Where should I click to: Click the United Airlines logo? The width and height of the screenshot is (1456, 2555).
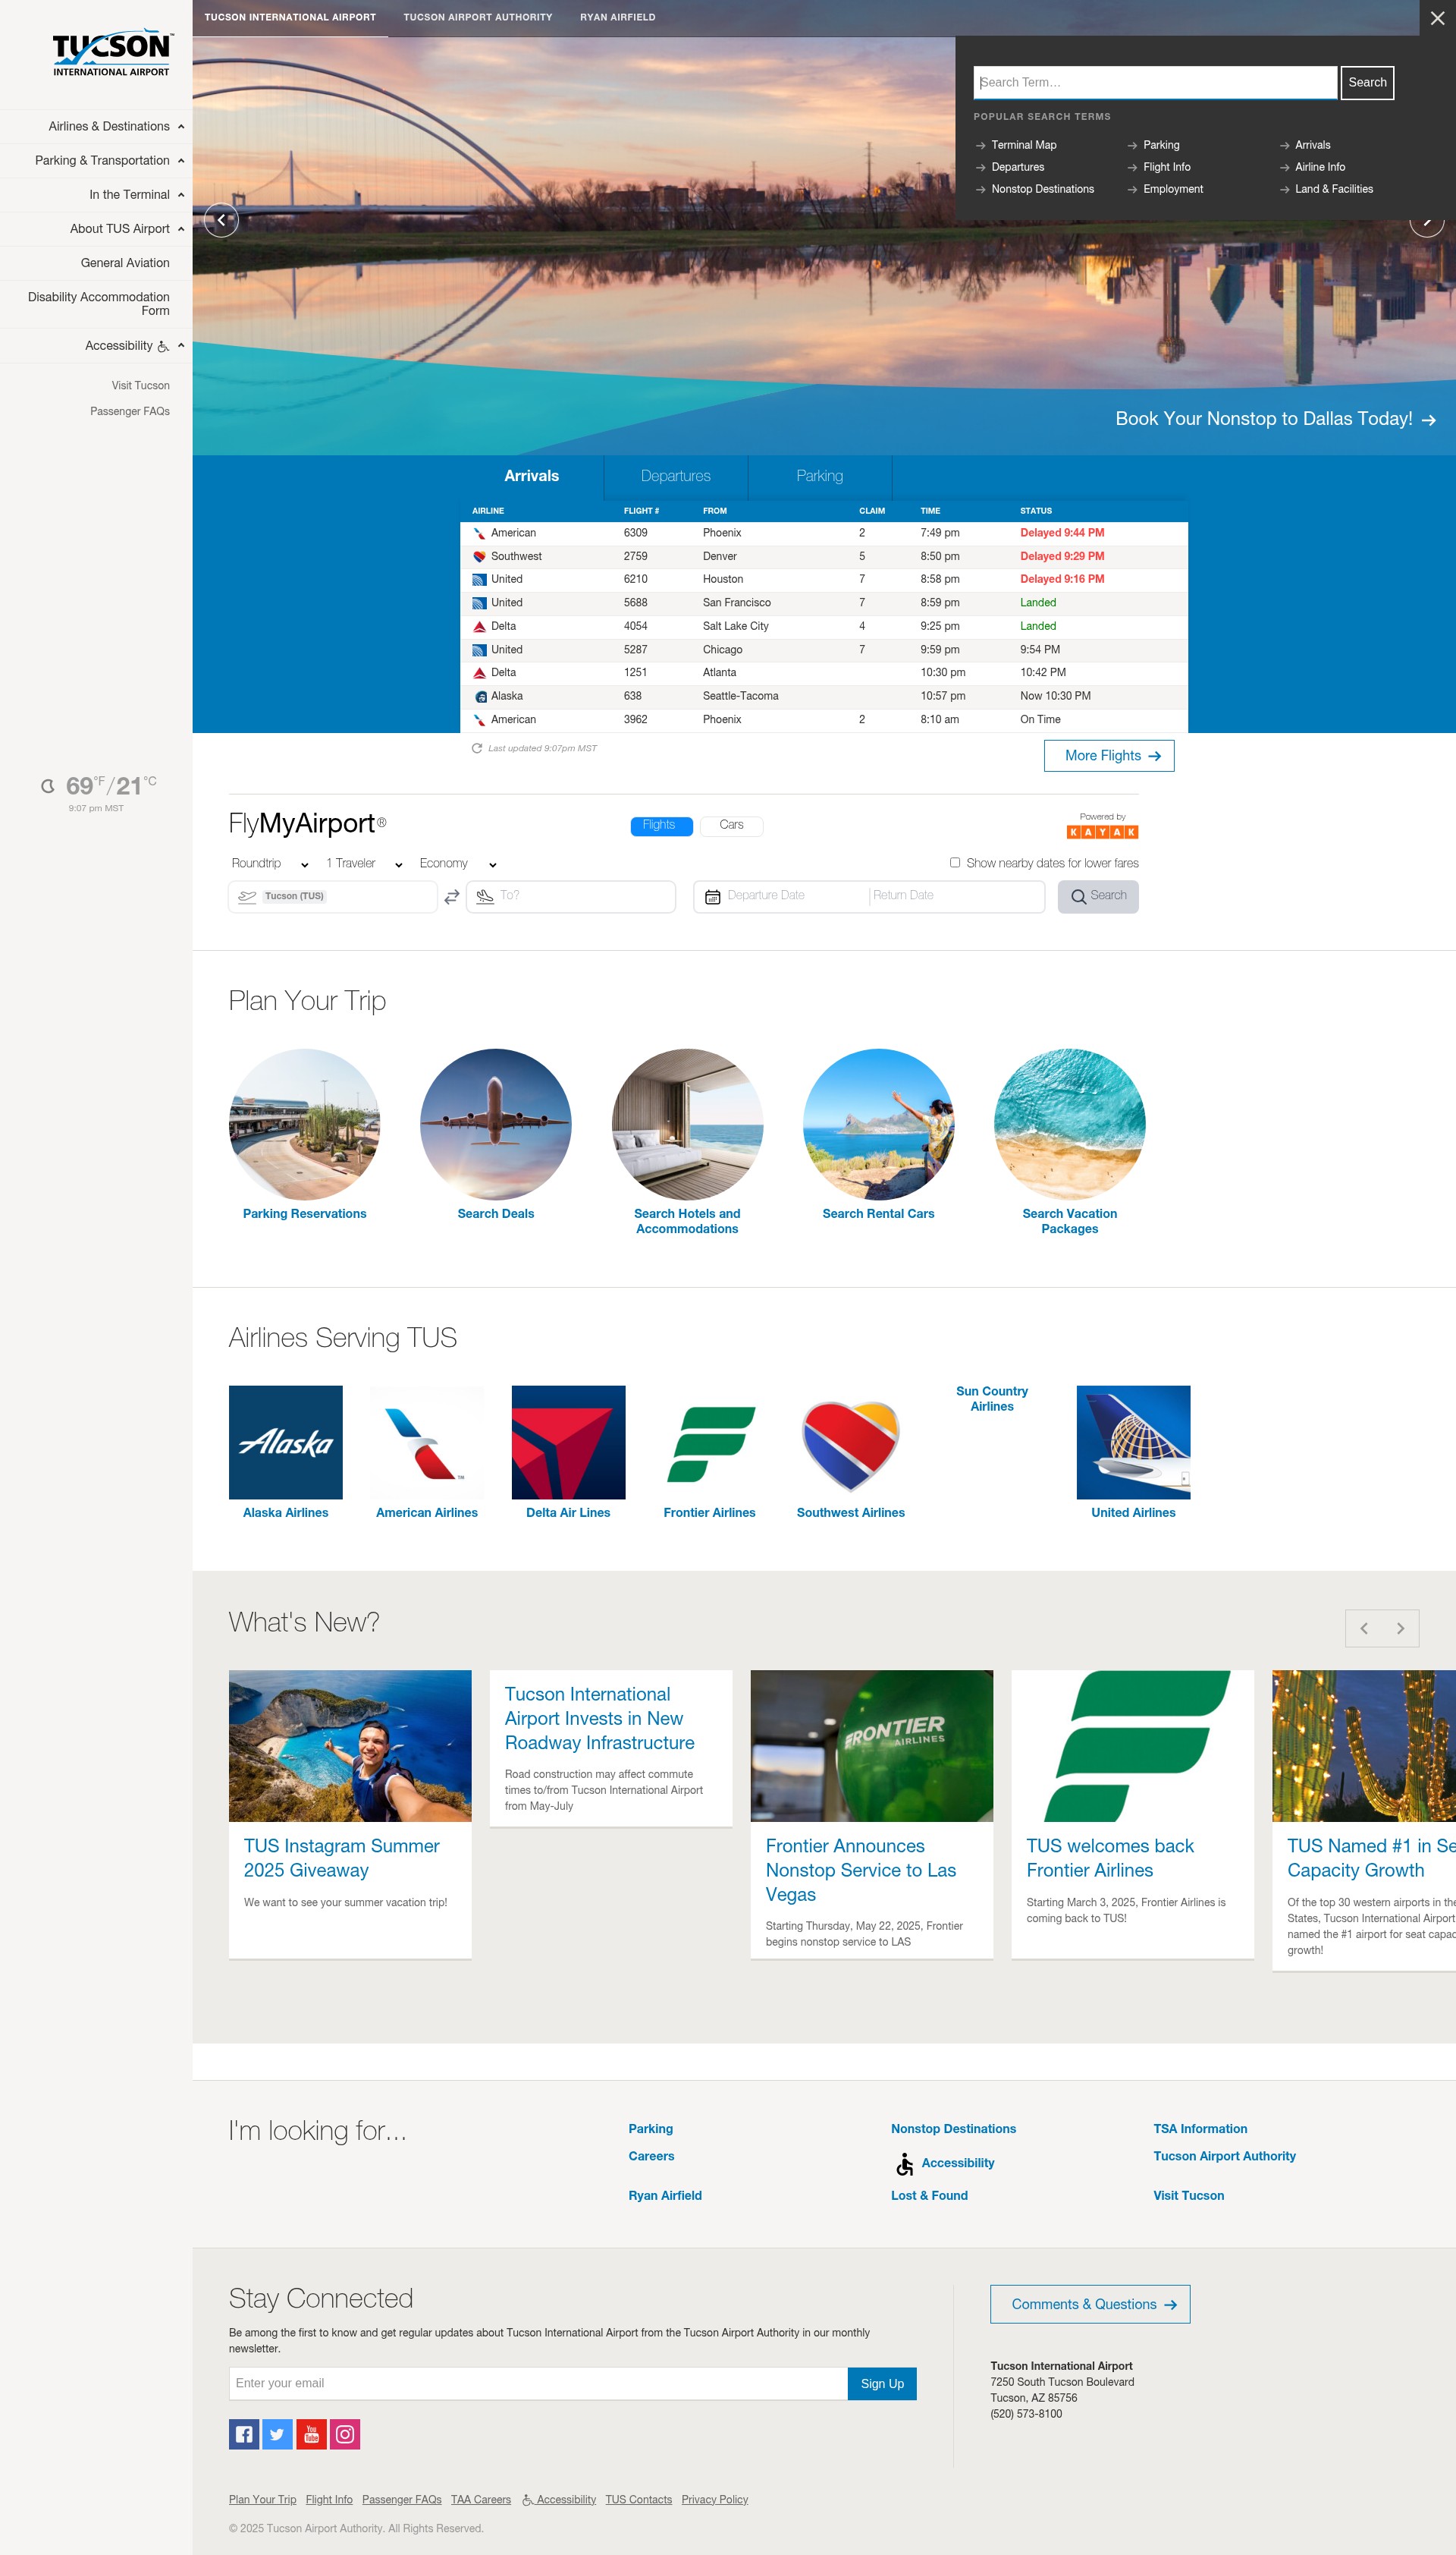click(1133, 1442)
